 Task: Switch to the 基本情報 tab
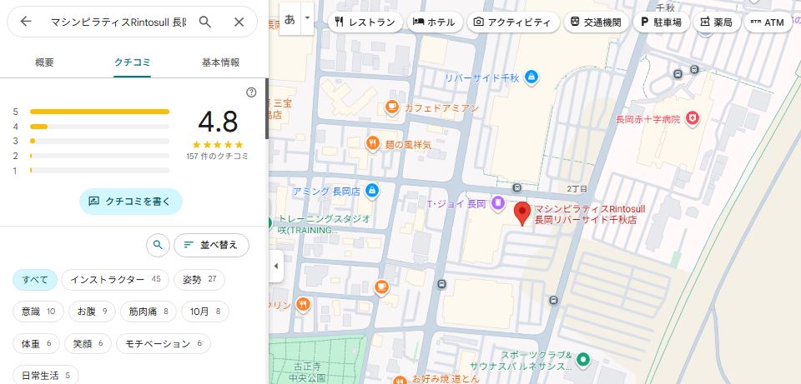pos(220,62)
